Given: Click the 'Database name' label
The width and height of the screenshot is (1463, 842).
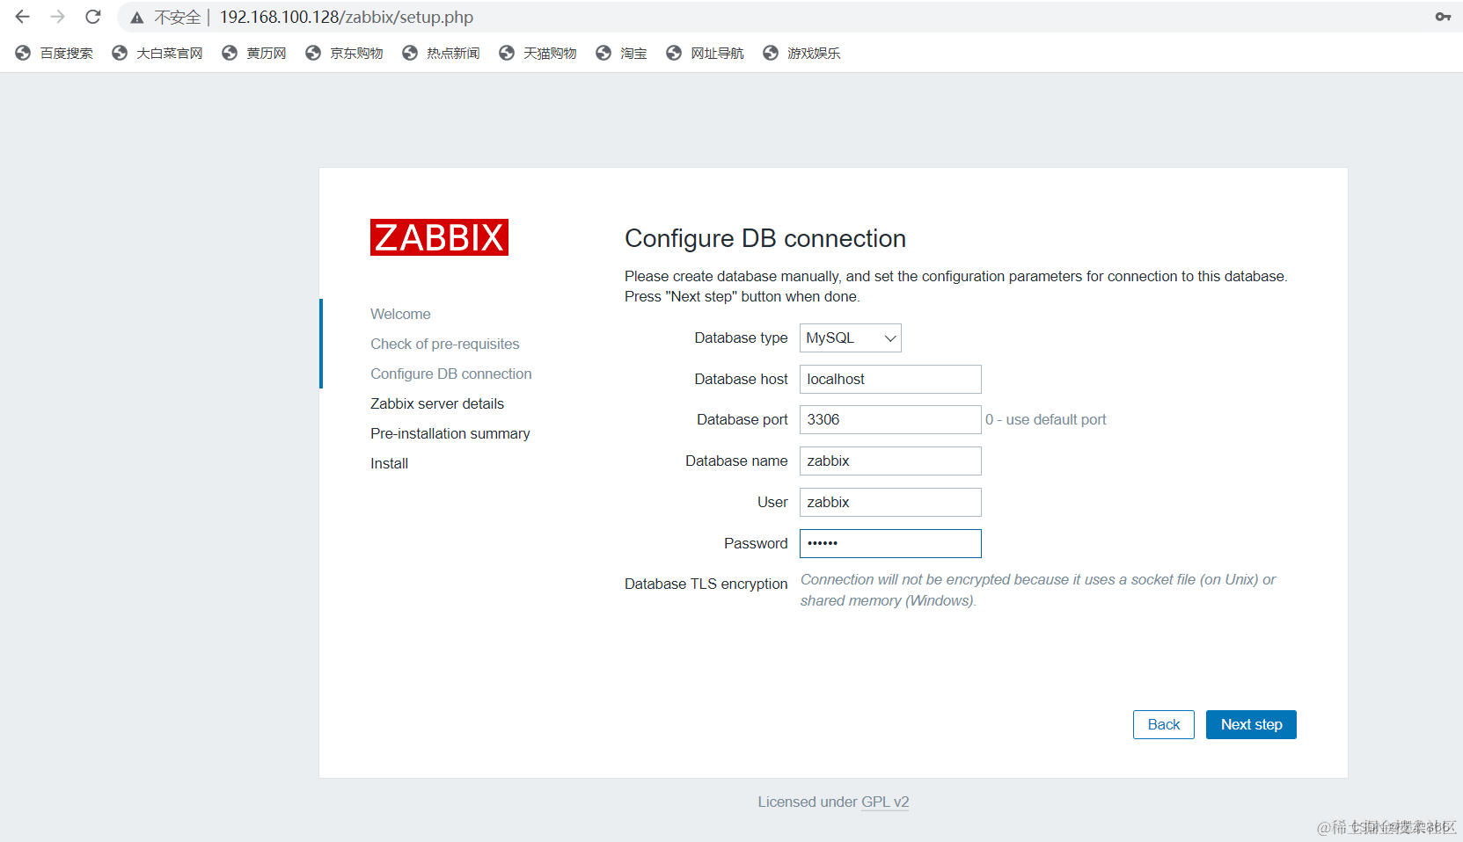Looking at the screenshot, I should coord(736,461).
